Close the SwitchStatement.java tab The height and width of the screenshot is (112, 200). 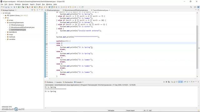109,10
